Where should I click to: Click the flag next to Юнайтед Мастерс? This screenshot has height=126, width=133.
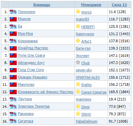pyautogui.click(x=13, y=48)
